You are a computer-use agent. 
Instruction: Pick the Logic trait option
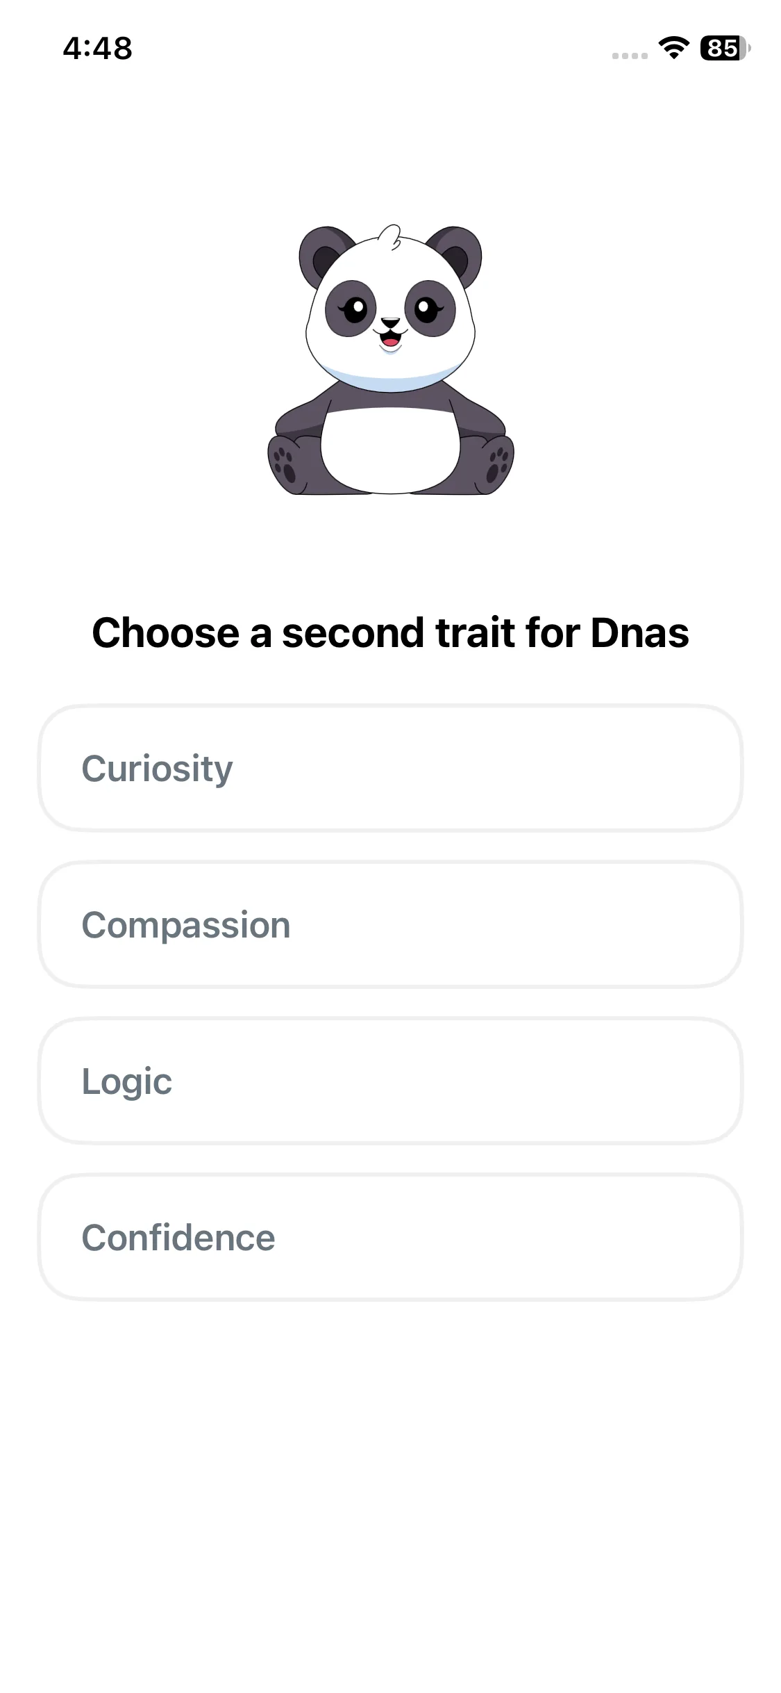tap(390, 1081)
